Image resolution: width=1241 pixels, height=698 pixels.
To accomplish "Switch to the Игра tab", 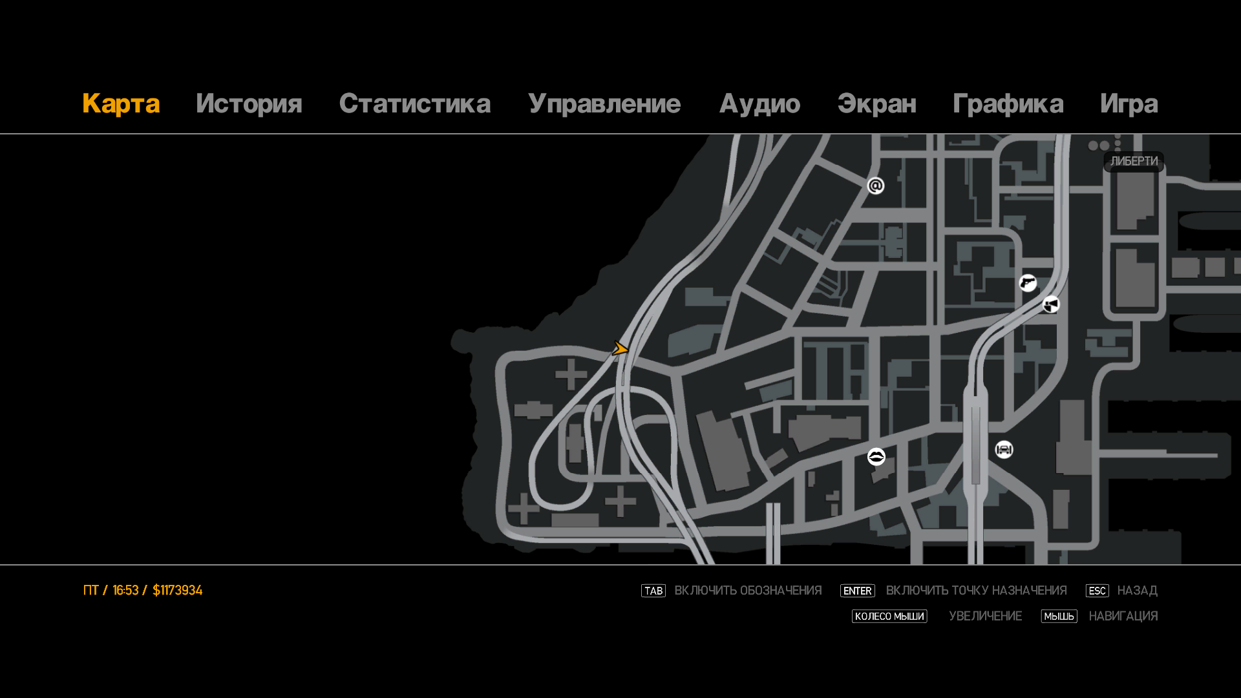I will click(1129, 104).
